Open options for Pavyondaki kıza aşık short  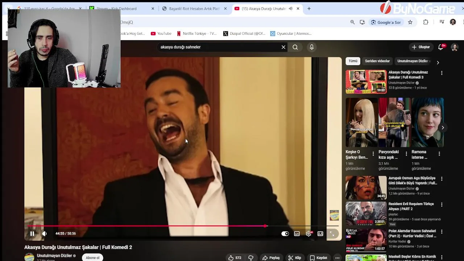(406, 154)
